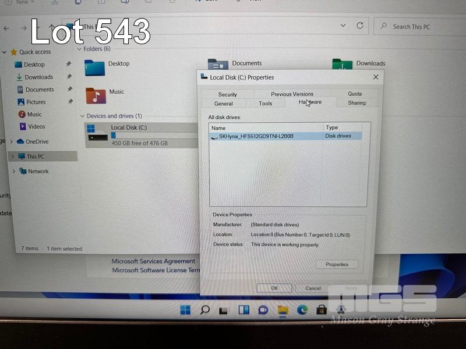The width and height of the screenshot is (466, 349).
Task: Open taskbar Search magnifier icon
Action: click(204, 310)
